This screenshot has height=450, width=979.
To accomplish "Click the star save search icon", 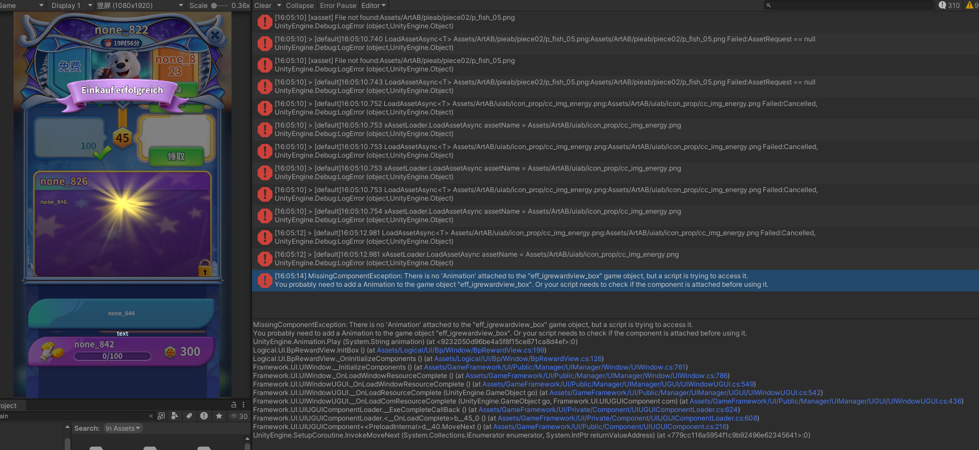I will pos(219,416).
